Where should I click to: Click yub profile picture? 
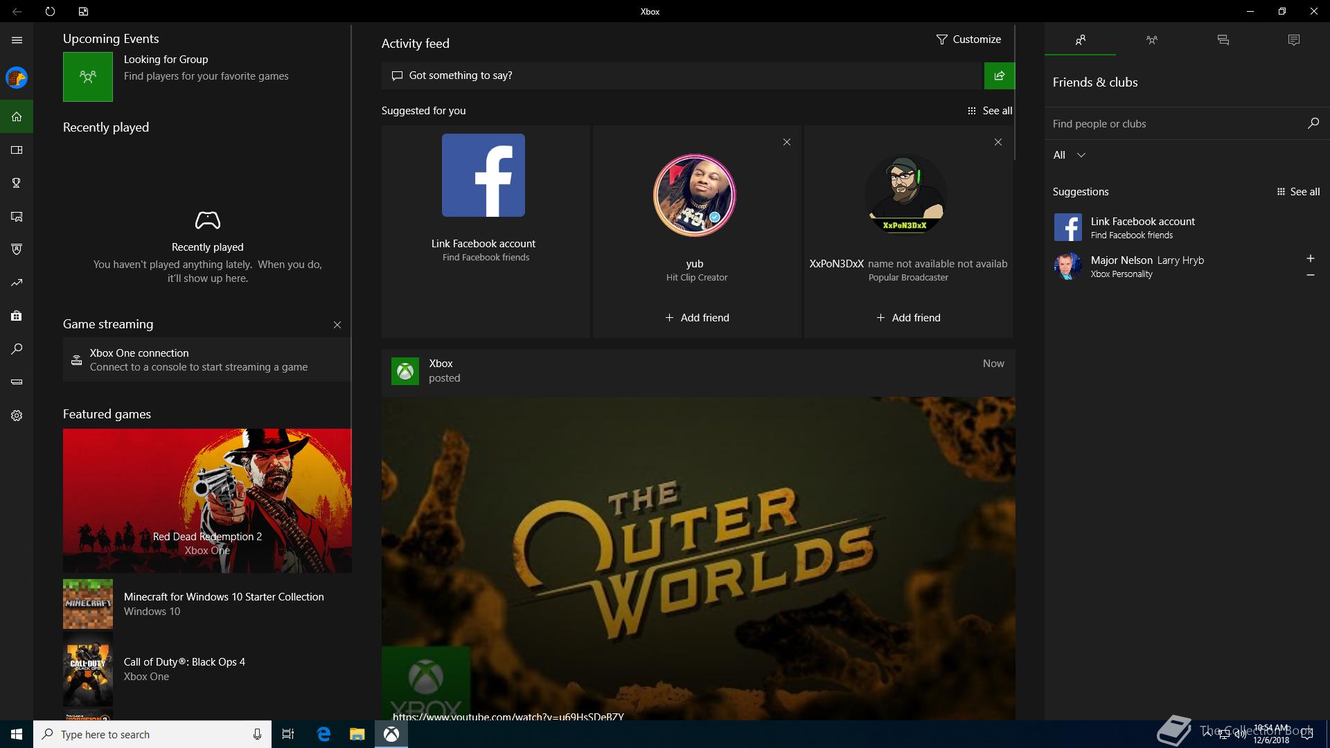click(694, 195)
